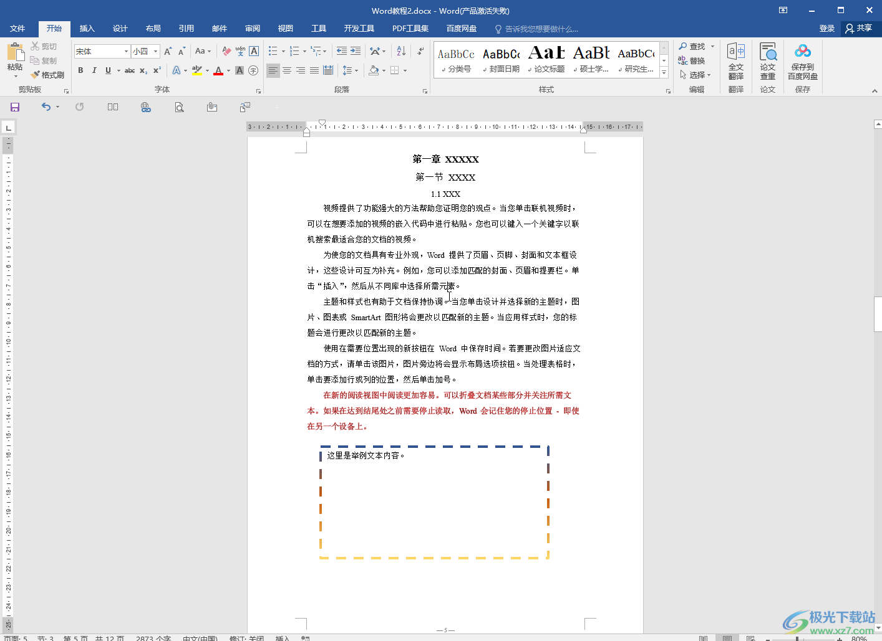This screenshot has width=882, height=641.
Task: Increase paragraph indent
Action: (x=356, y=51)
